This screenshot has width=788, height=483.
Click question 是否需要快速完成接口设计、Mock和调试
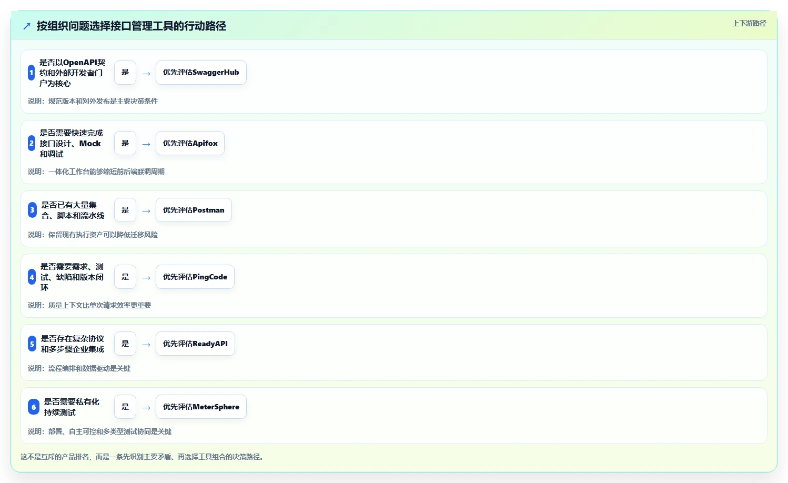72,143
